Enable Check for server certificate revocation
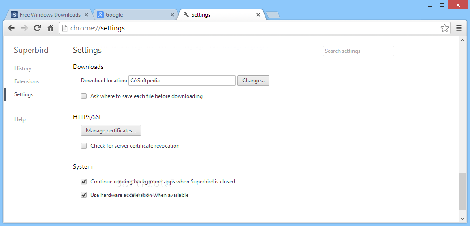The image size is (470, 226). pyautogui.click(x=84, y=146)
